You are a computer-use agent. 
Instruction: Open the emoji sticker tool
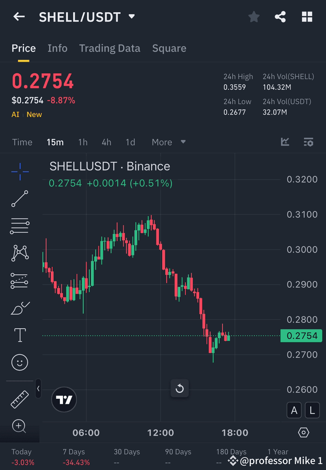coord(20,362)
